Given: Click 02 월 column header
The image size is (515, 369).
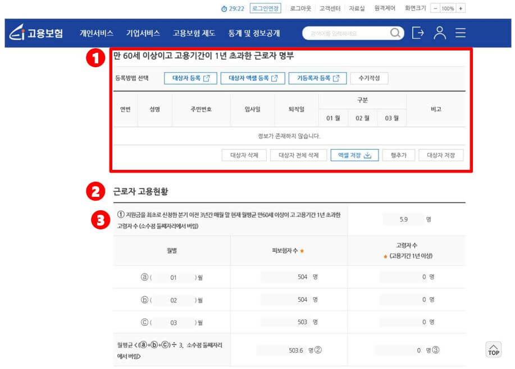Looking at the screenshot, I should pos(362,118).
